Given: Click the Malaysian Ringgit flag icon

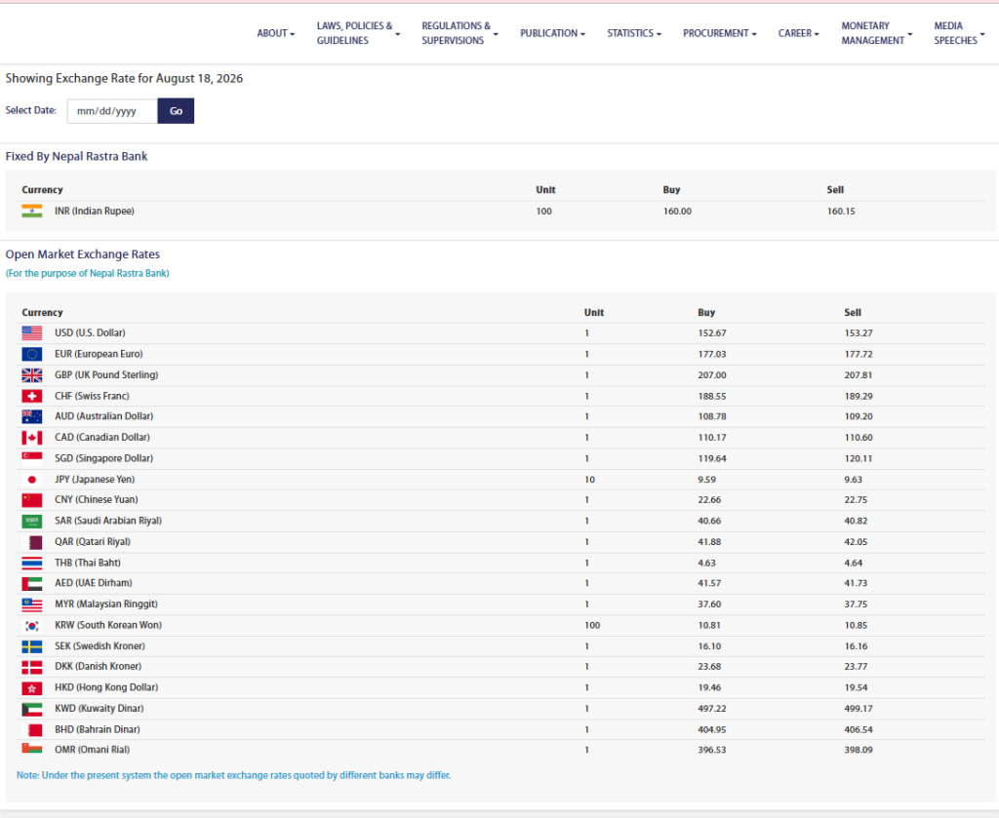Looking at the screenshot, I should point(32,604).
